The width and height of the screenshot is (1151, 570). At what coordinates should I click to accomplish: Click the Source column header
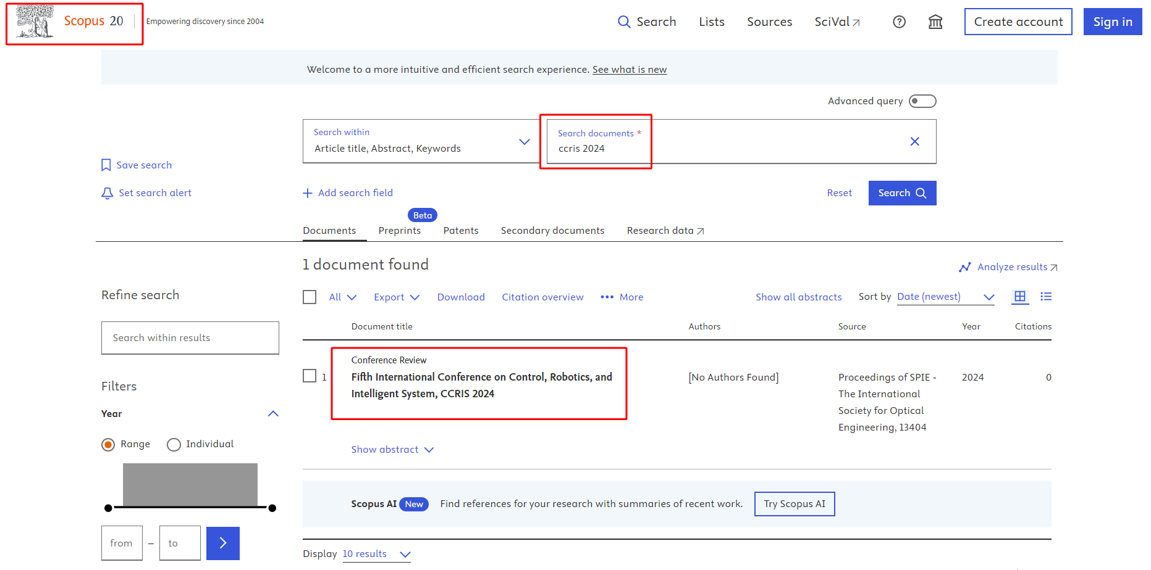pos(852,326)
